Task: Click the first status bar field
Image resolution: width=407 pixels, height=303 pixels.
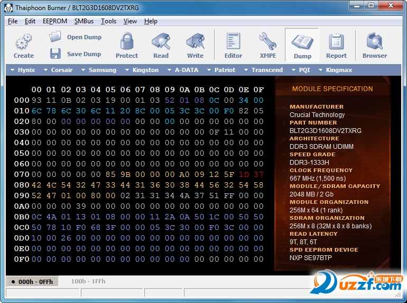Action: [x=43, y=292]
